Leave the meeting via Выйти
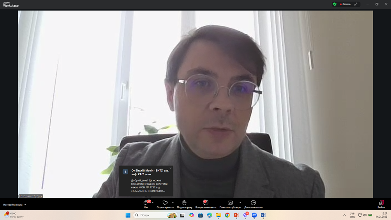The height and width of the screenshot is (220, 391). [x=381, y=204]
